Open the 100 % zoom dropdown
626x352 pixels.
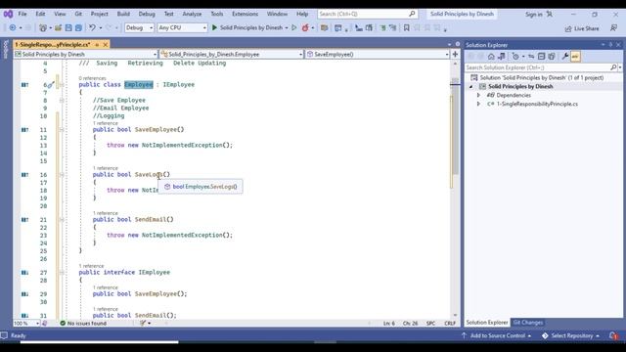pos(26,324)
